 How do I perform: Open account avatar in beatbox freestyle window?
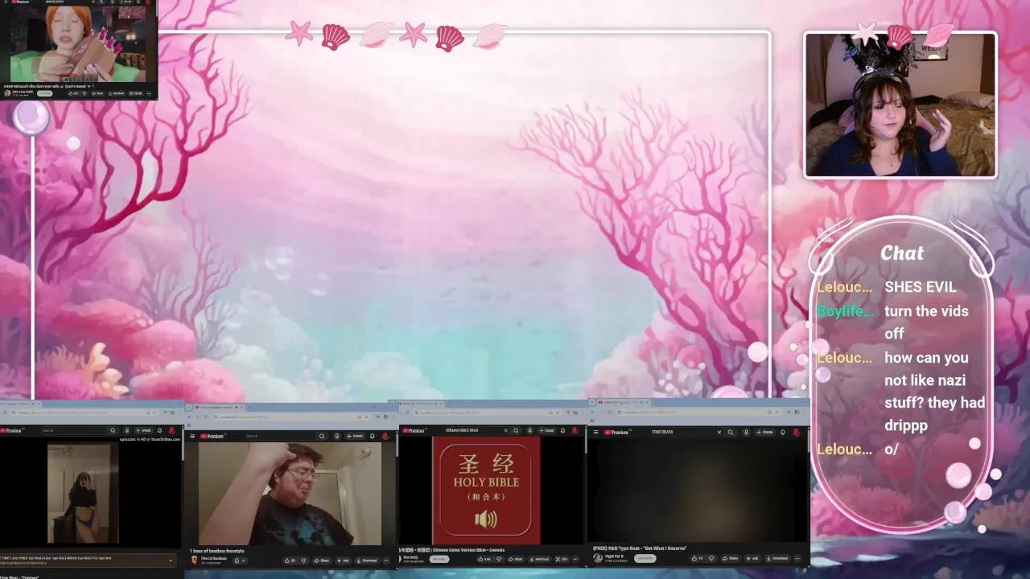click(385, 436)
